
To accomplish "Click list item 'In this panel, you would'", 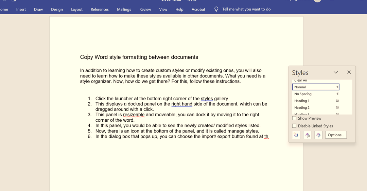I will (x=178, y=125).
